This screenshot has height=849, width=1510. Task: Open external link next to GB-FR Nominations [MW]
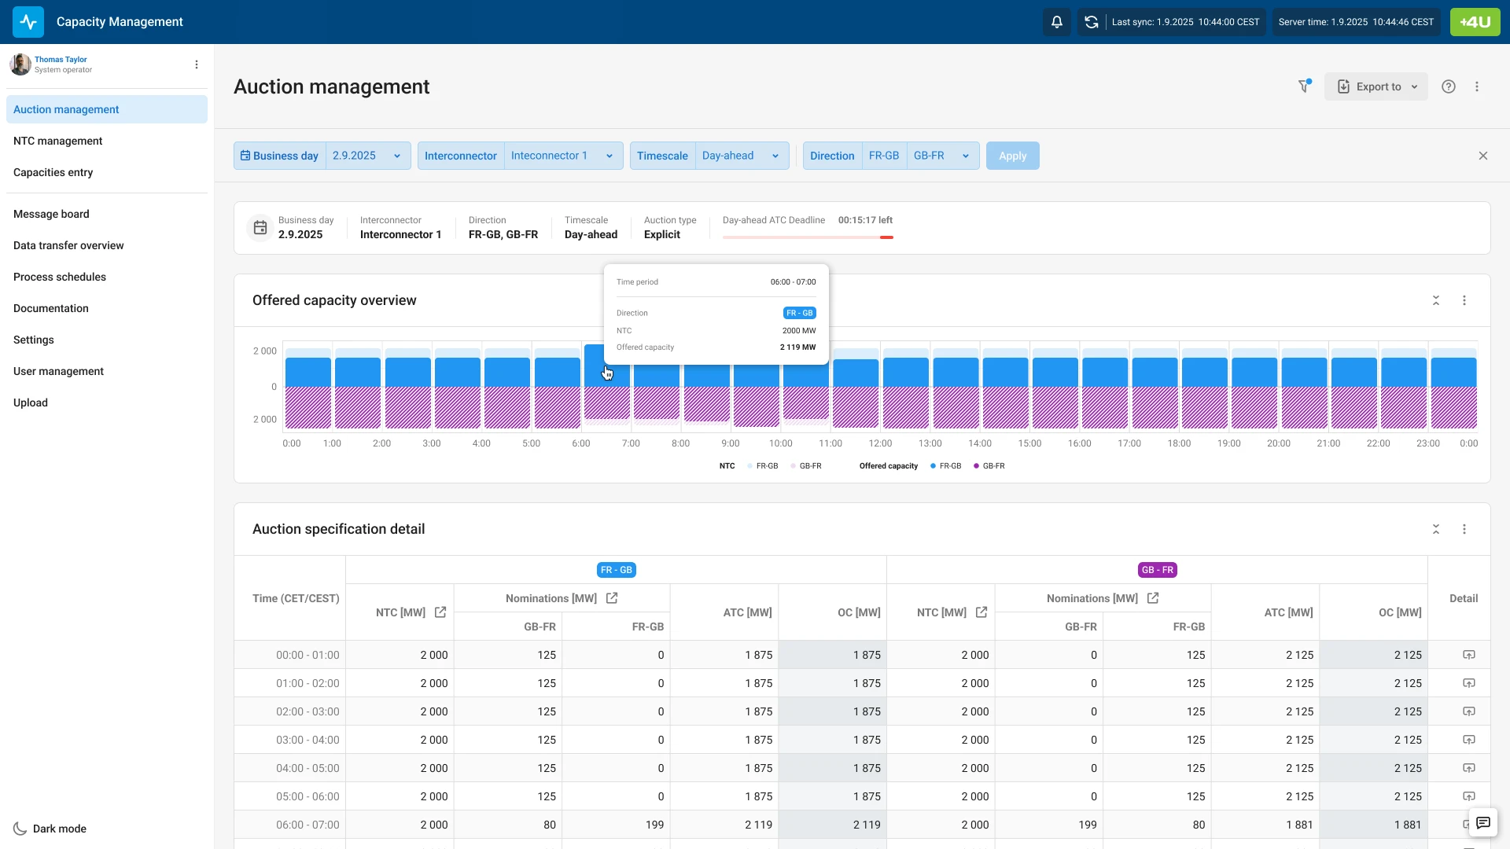pos(1153,598)
